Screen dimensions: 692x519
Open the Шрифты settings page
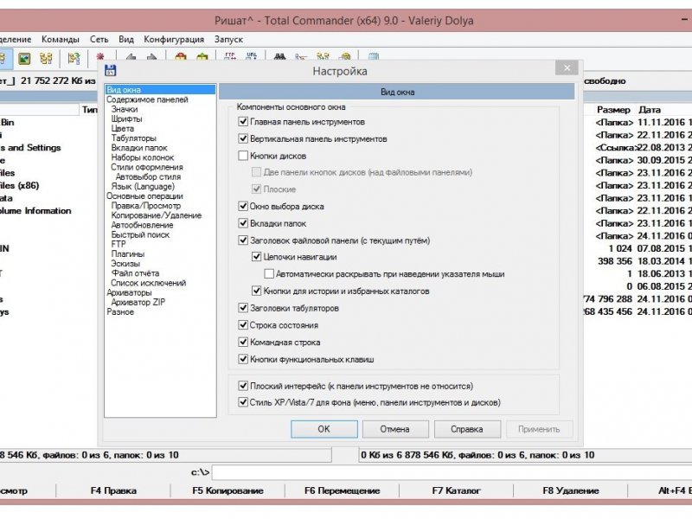[126, 119]
